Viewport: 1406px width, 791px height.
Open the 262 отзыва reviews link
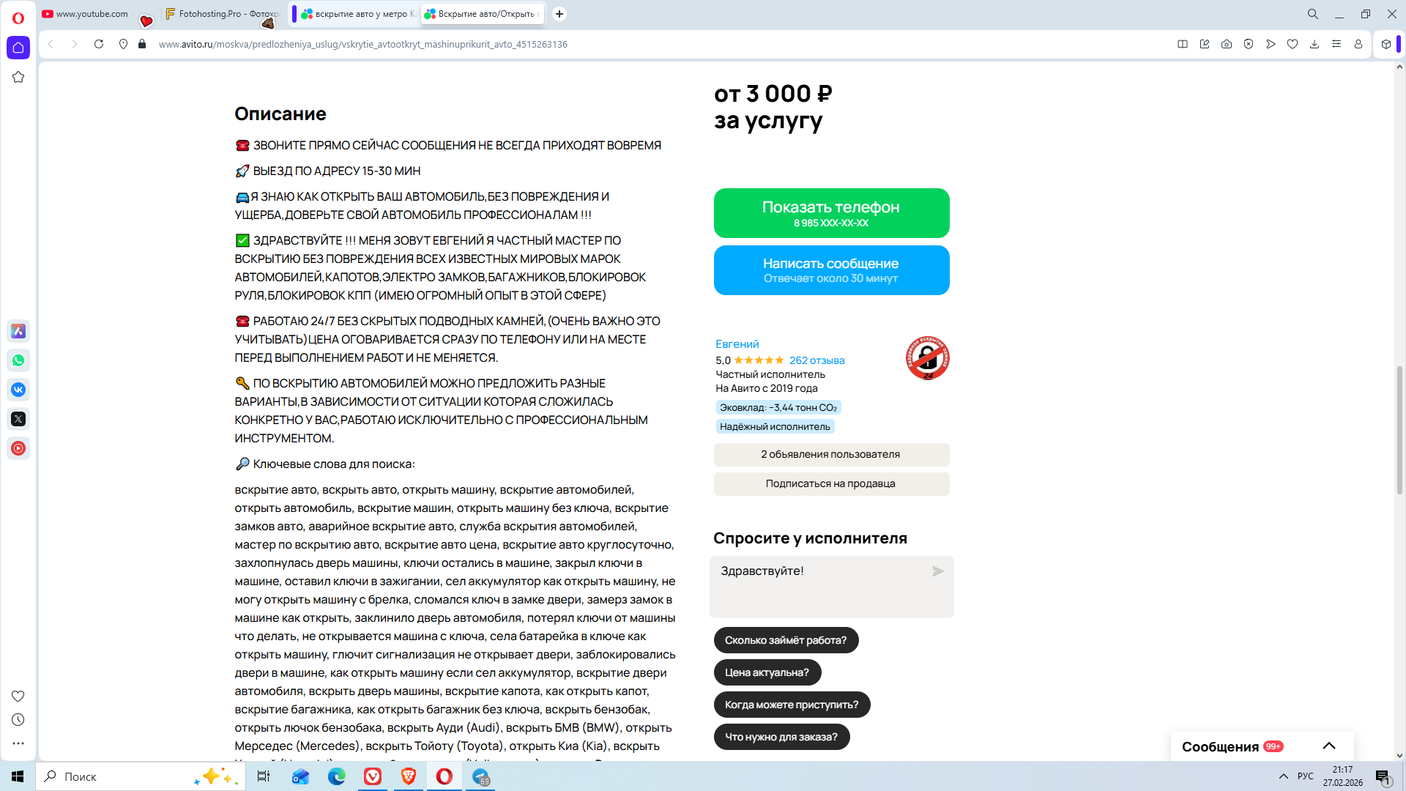pos(817,360)
